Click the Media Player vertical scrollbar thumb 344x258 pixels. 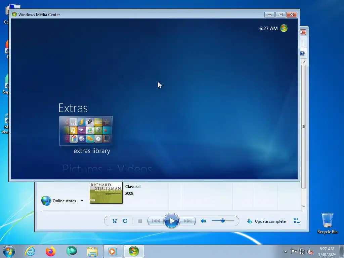click(x=304, y=127)
